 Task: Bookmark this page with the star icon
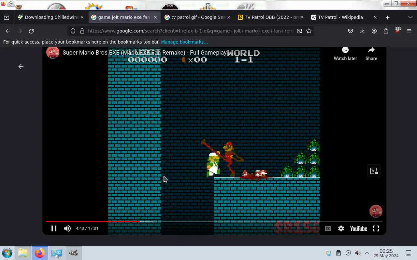coord(309,31)
